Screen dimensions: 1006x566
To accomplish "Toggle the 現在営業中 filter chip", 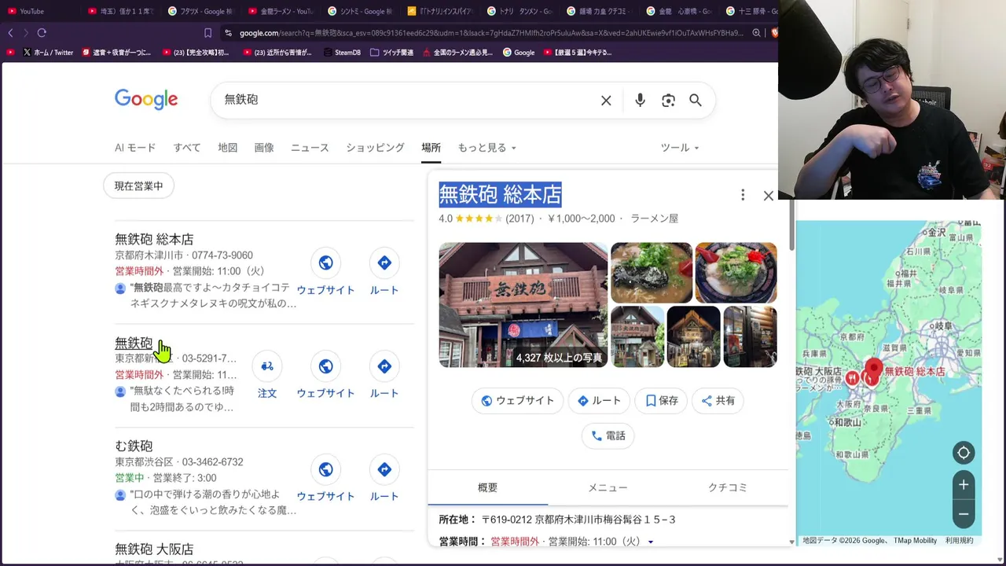I will tap(139, 186).
